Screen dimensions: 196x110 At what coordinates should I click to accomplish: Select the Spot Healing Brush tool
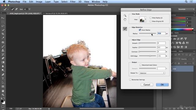[x=3, y=42]
